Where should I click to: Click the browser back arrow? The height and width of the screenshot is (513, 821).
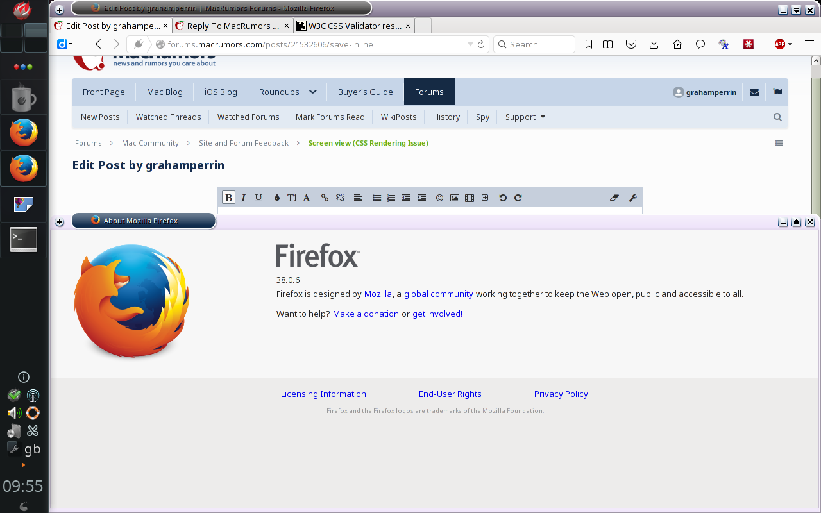(x=98, y=44)
